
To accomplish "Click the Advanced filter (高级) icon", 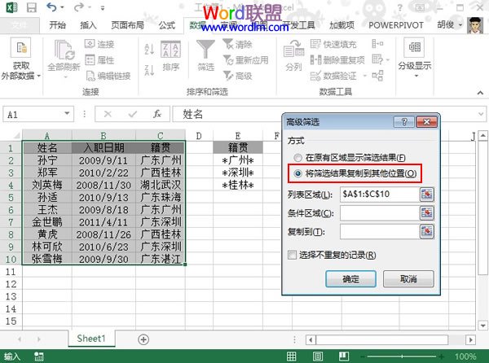I will point(228,76).
